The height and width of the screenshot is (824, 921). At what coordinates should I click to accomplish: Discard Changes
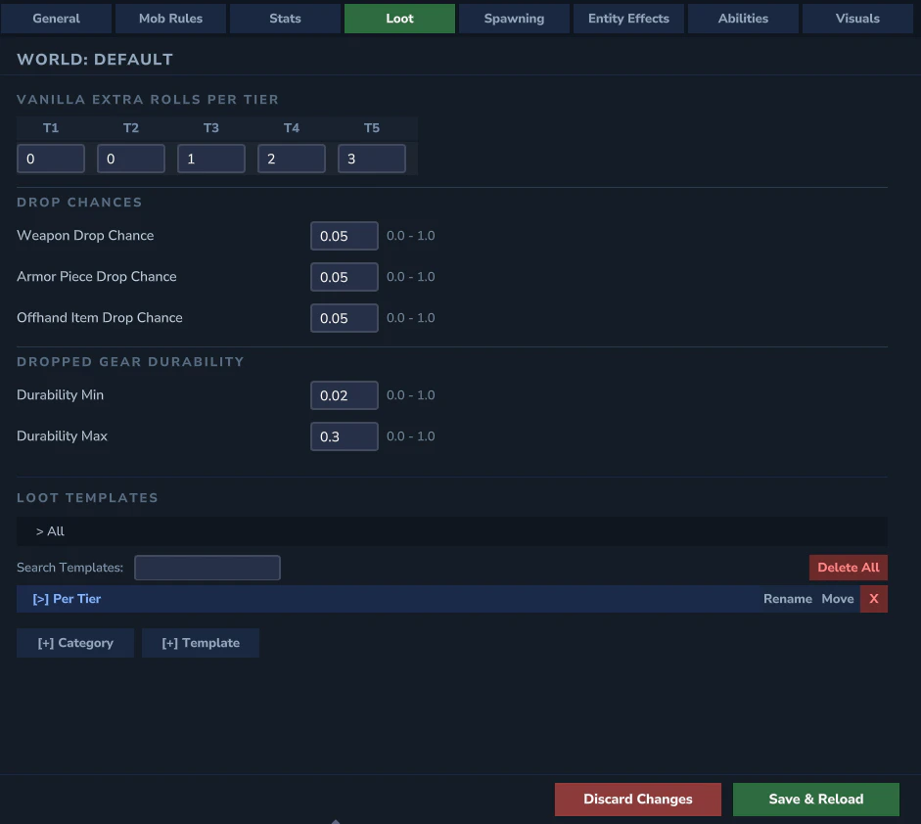point(638,799)
